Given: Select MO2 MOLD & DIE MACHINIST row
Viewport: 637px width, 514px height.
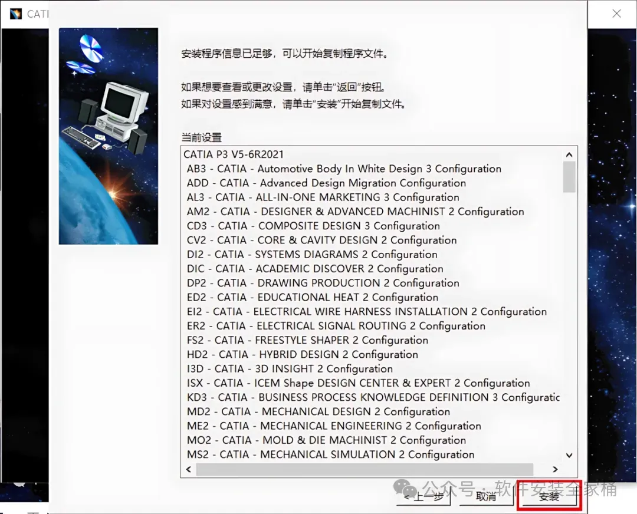Looking at the screenshot, I should (x=326, y=440).
